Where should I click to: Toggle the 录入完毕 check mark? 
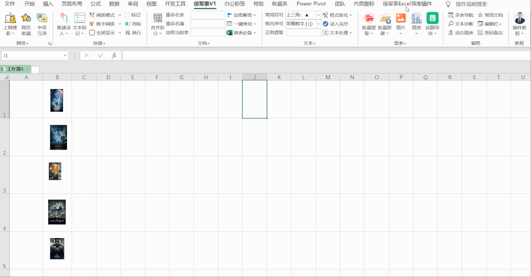pyautogui.click(x=325, y=24)
